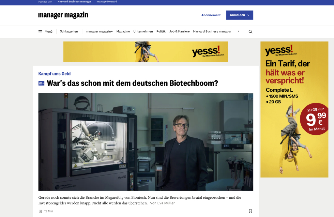Open the manager magazin+ section
334x217 pixels.
click(99, 32)
